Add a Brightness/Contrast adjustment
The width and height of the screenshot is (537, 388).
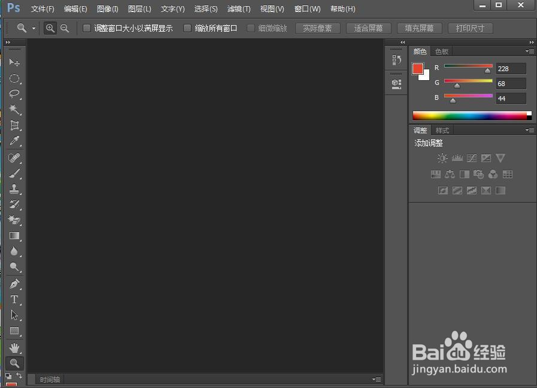click(442, 158)
